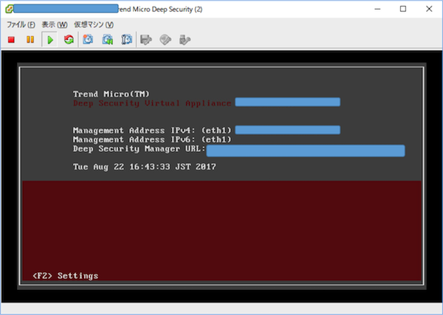Open the 表示 menu

pyautogui.click(x=55, y=25)
